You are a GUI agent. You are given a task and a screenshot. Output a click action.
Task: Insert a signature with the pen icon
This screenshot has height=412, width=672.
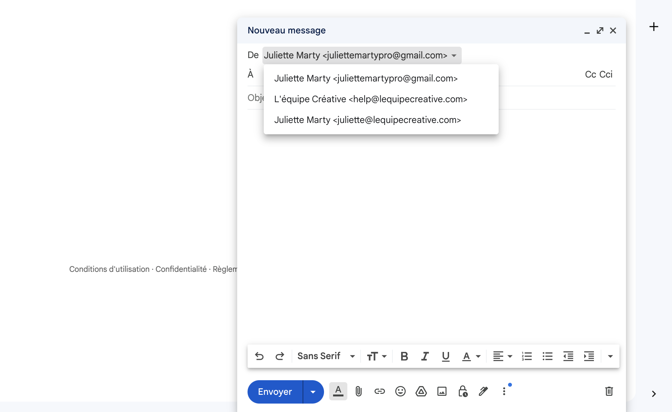click(483, 391)
